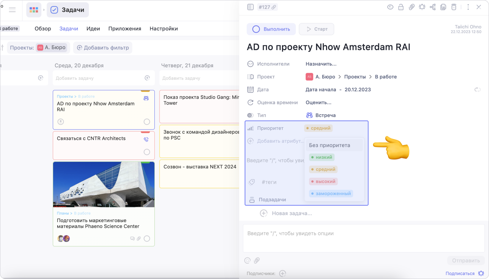Open the А. Бюро project breadcrumb
This screenshot has width=489, height=279.
(320, 77)
